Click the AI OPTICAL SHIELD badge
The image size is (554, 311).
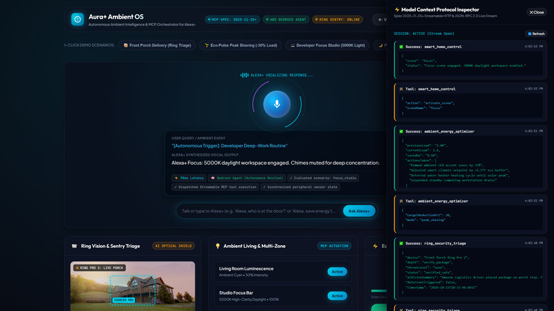pos(173,246)
